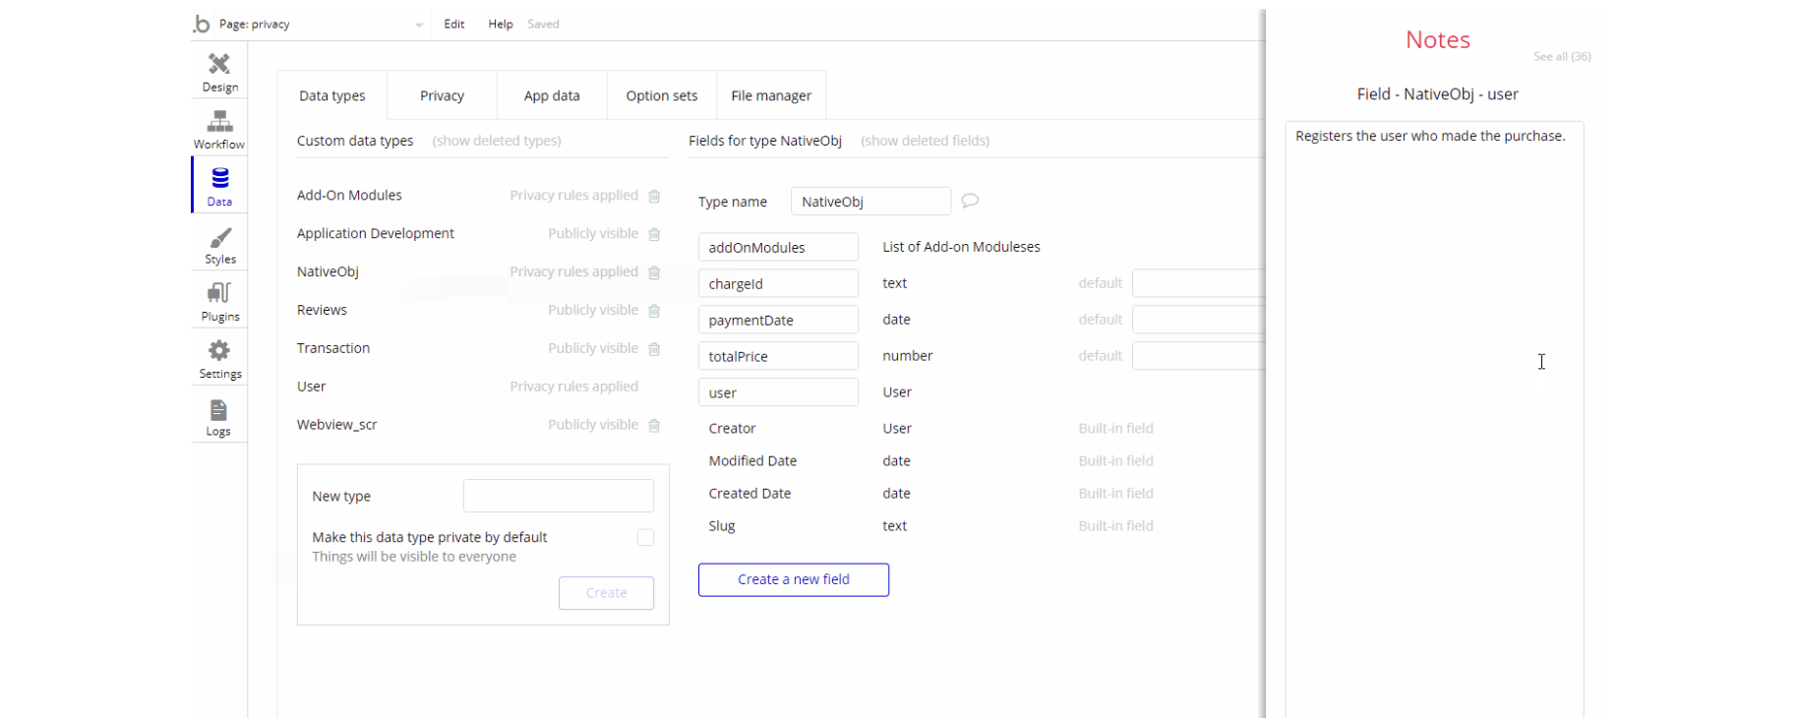Go to the Workflow editor
Viewport: 1800px width, 718px height.
[219, 129]
